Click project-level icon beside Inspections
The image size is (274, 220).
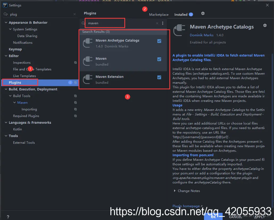[76, 62]
